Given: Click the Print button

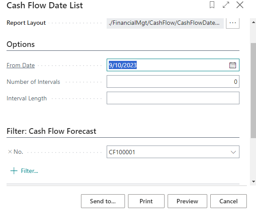Looking at the screenshot, I should click(146, 201).
